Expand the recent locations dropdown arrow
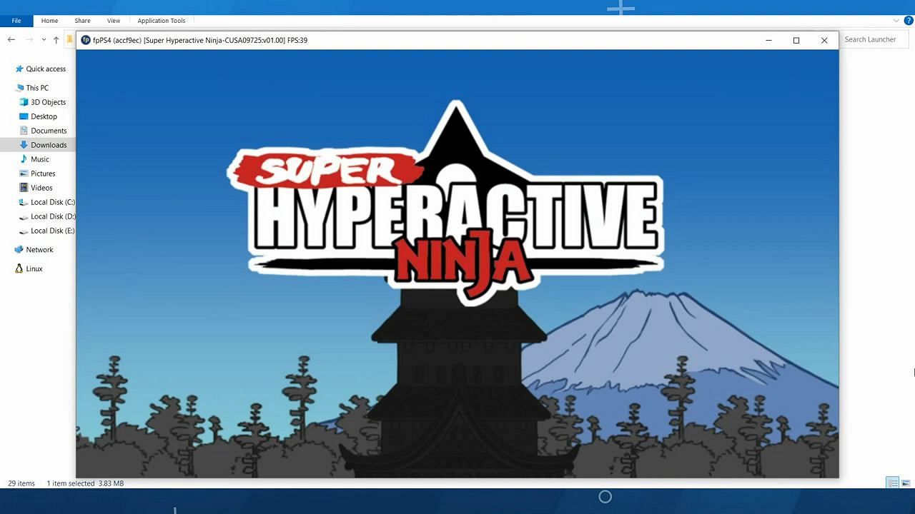The image size is (915, 514). pyautogui.click(x=44, y=40)
